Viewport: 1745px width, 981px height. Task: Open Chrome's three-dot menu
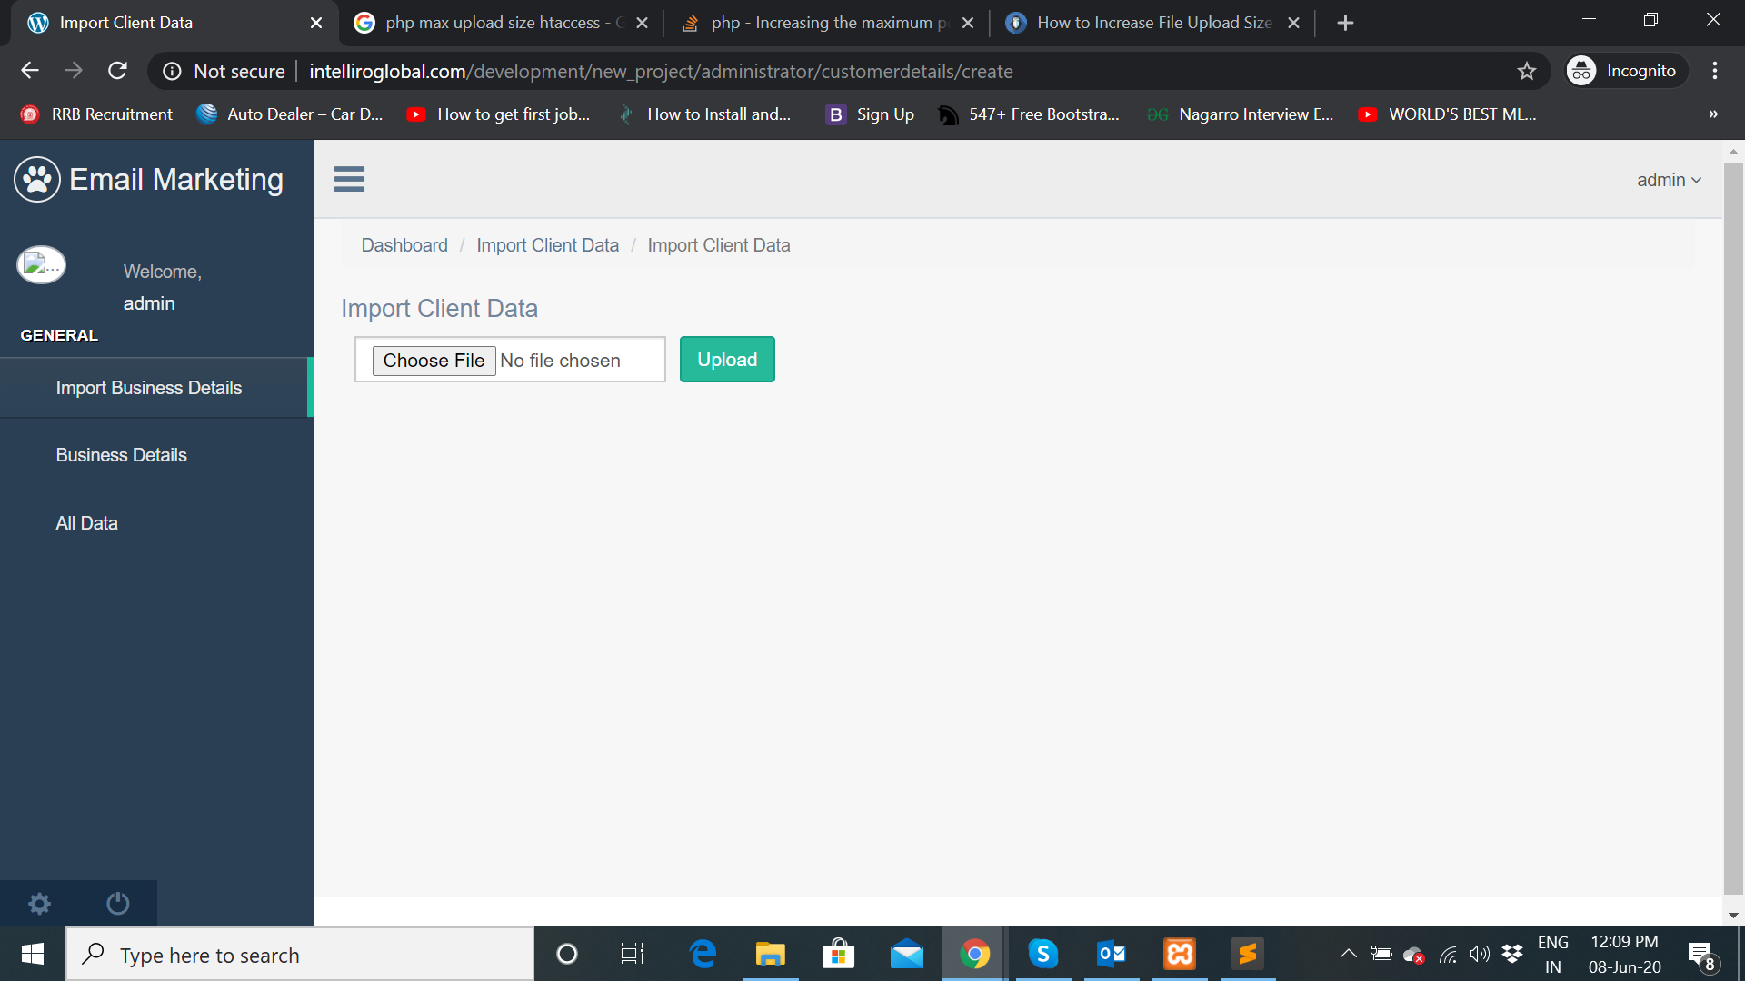[x=1714, y=71]
